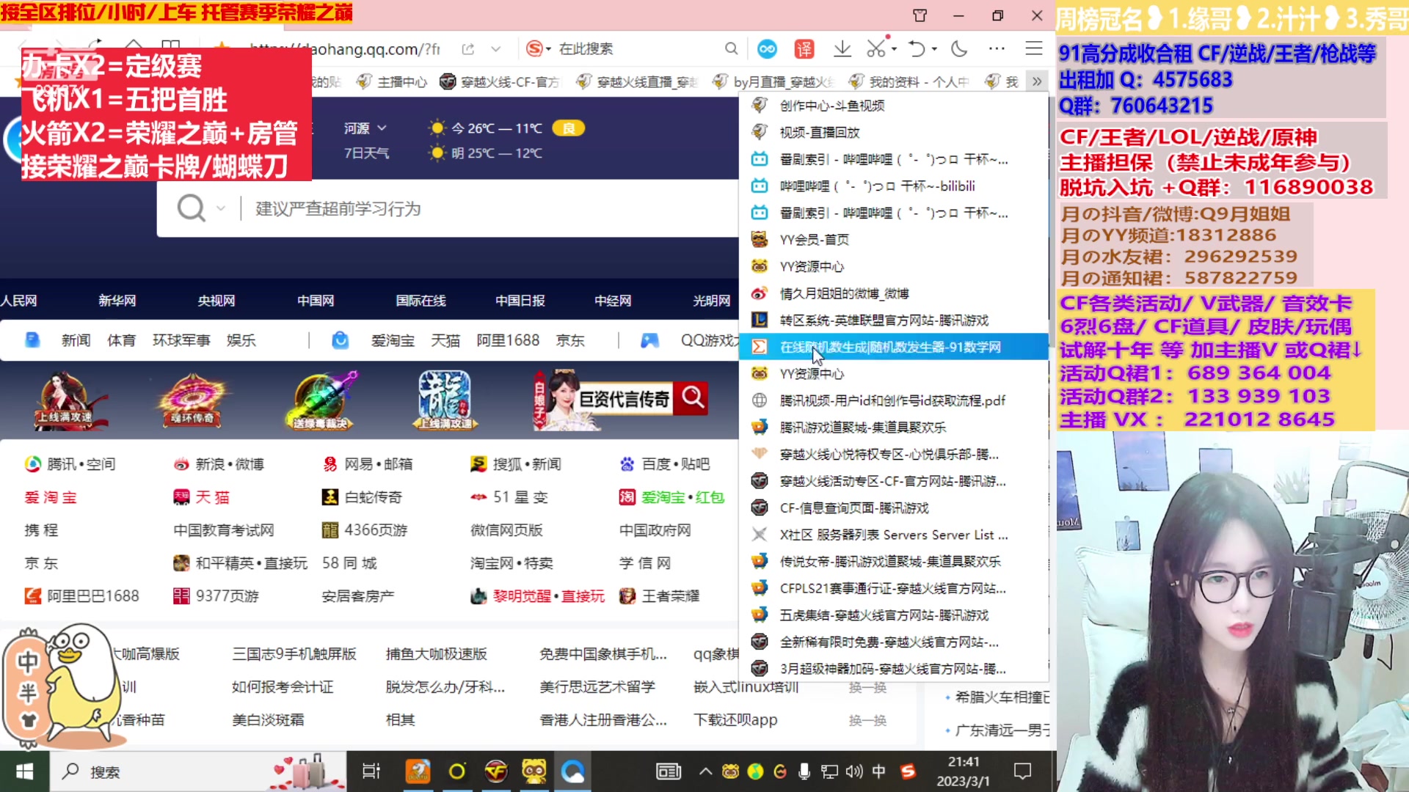Expand the undo history dropdown arrow

tap(934, 49)
